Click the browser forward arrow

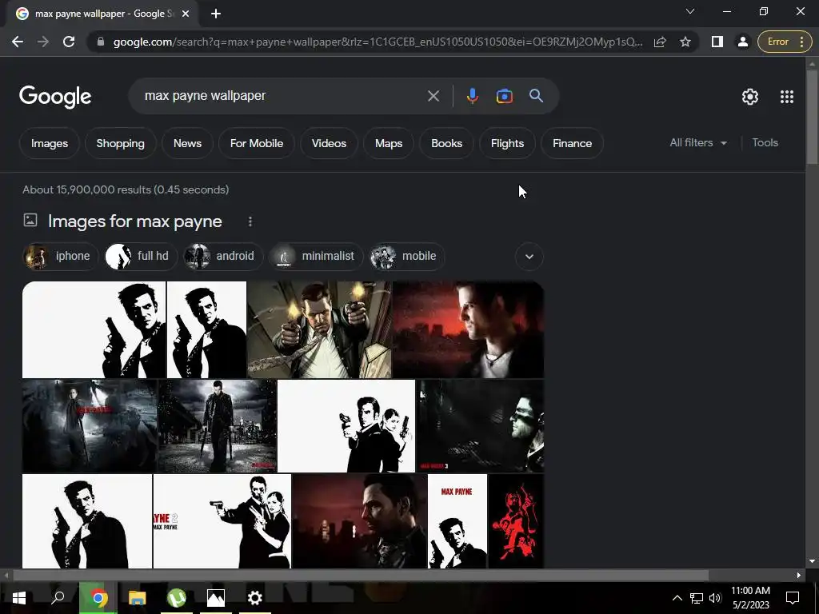click(43, 42)
